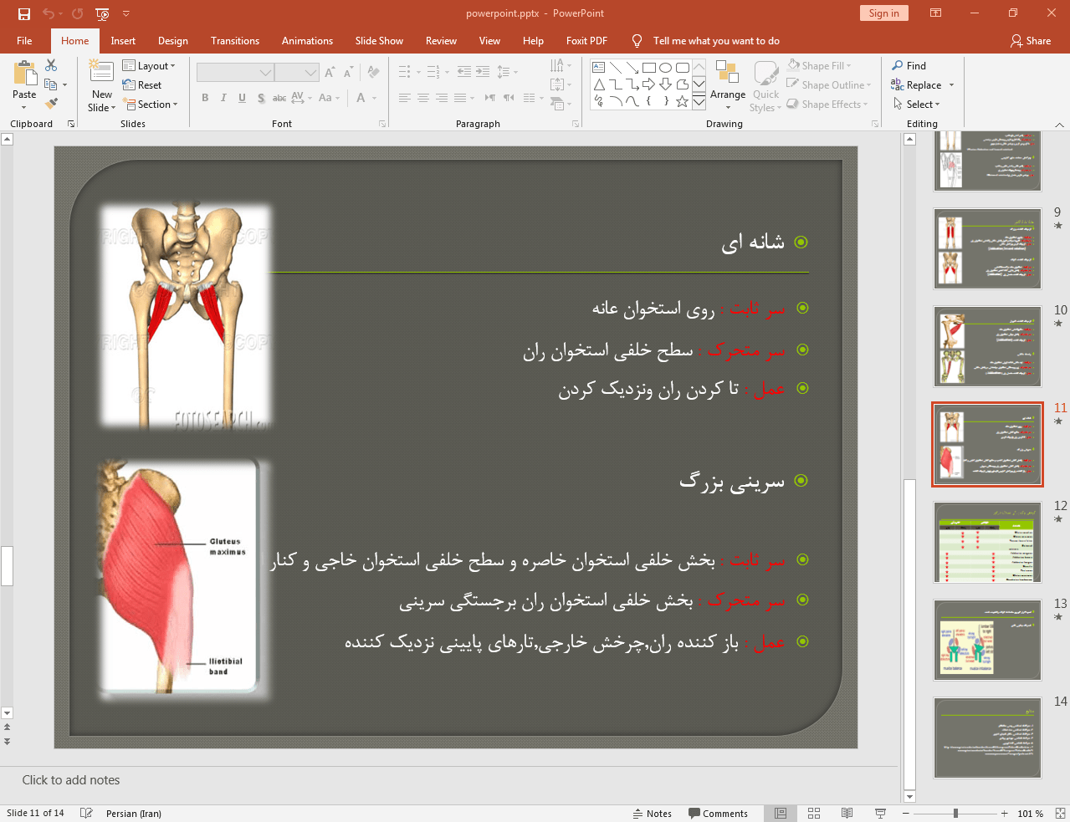Decrease font size with smaller A
The height and width of the screenshot is (822, 1070).
click(x=348, y=73)
